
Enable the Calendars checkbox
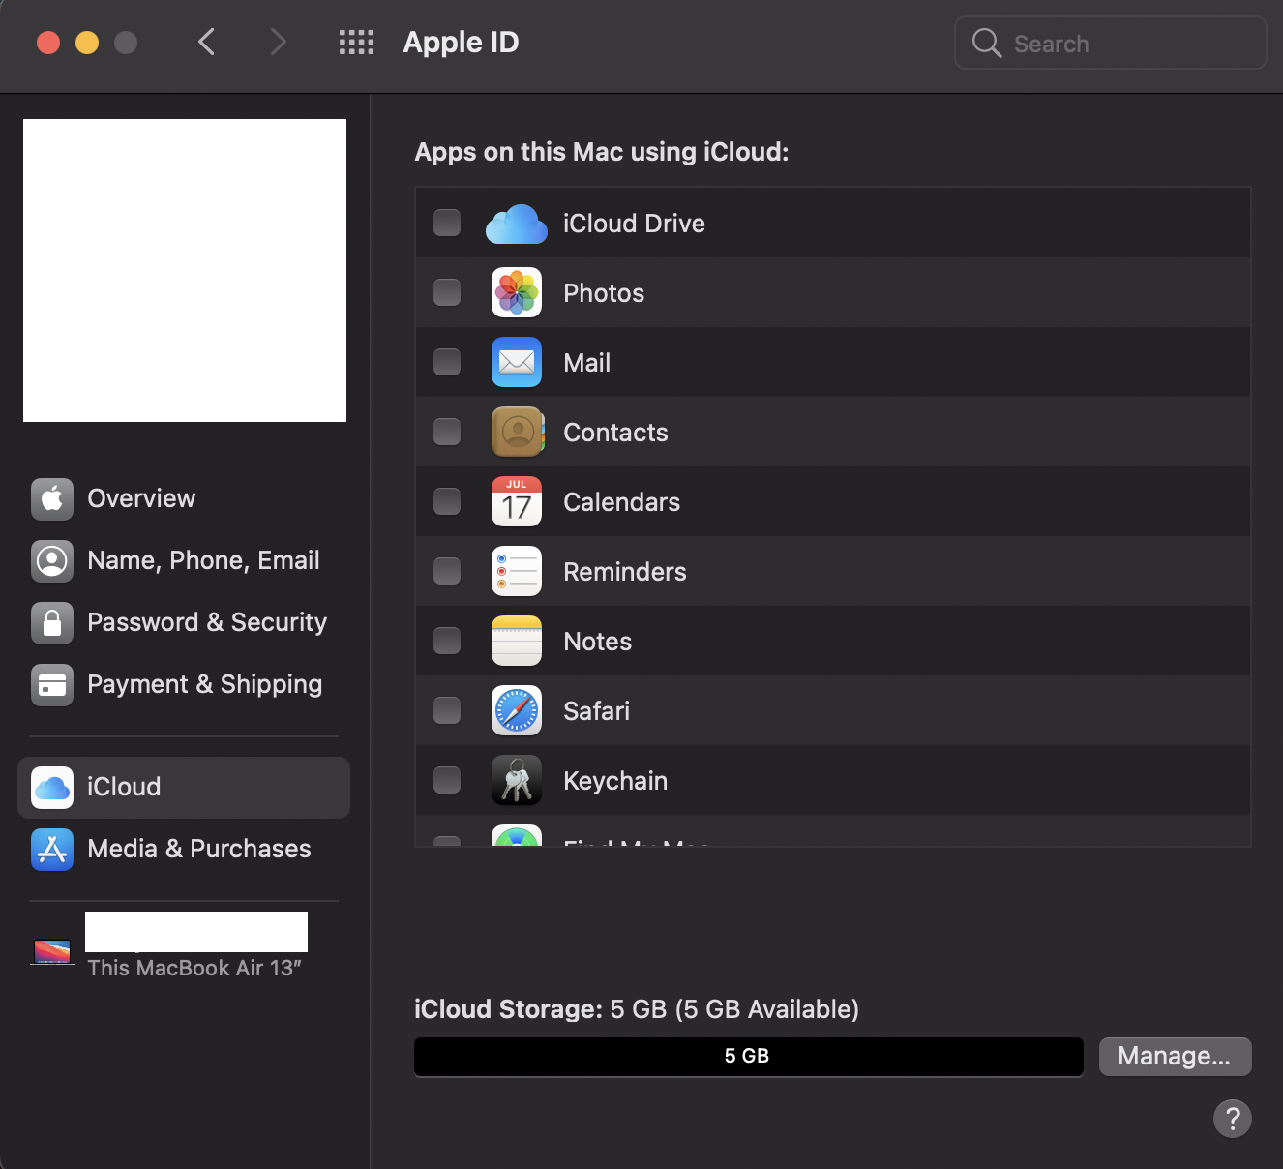447,501
